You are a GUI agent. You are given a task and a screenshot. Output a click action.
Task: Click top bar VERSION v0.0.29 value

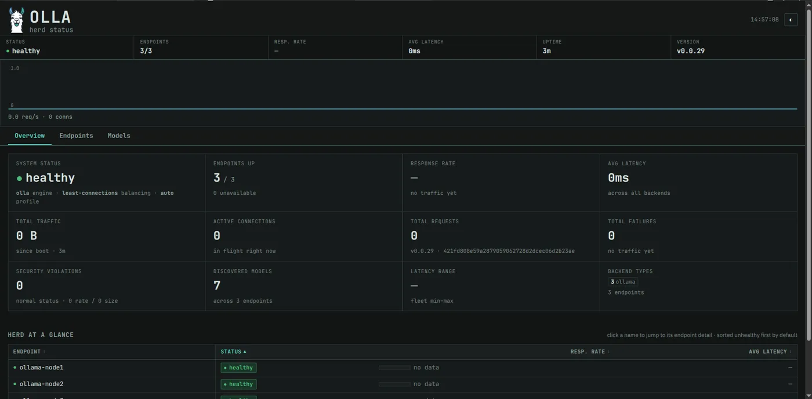click(x=691, y=51)
